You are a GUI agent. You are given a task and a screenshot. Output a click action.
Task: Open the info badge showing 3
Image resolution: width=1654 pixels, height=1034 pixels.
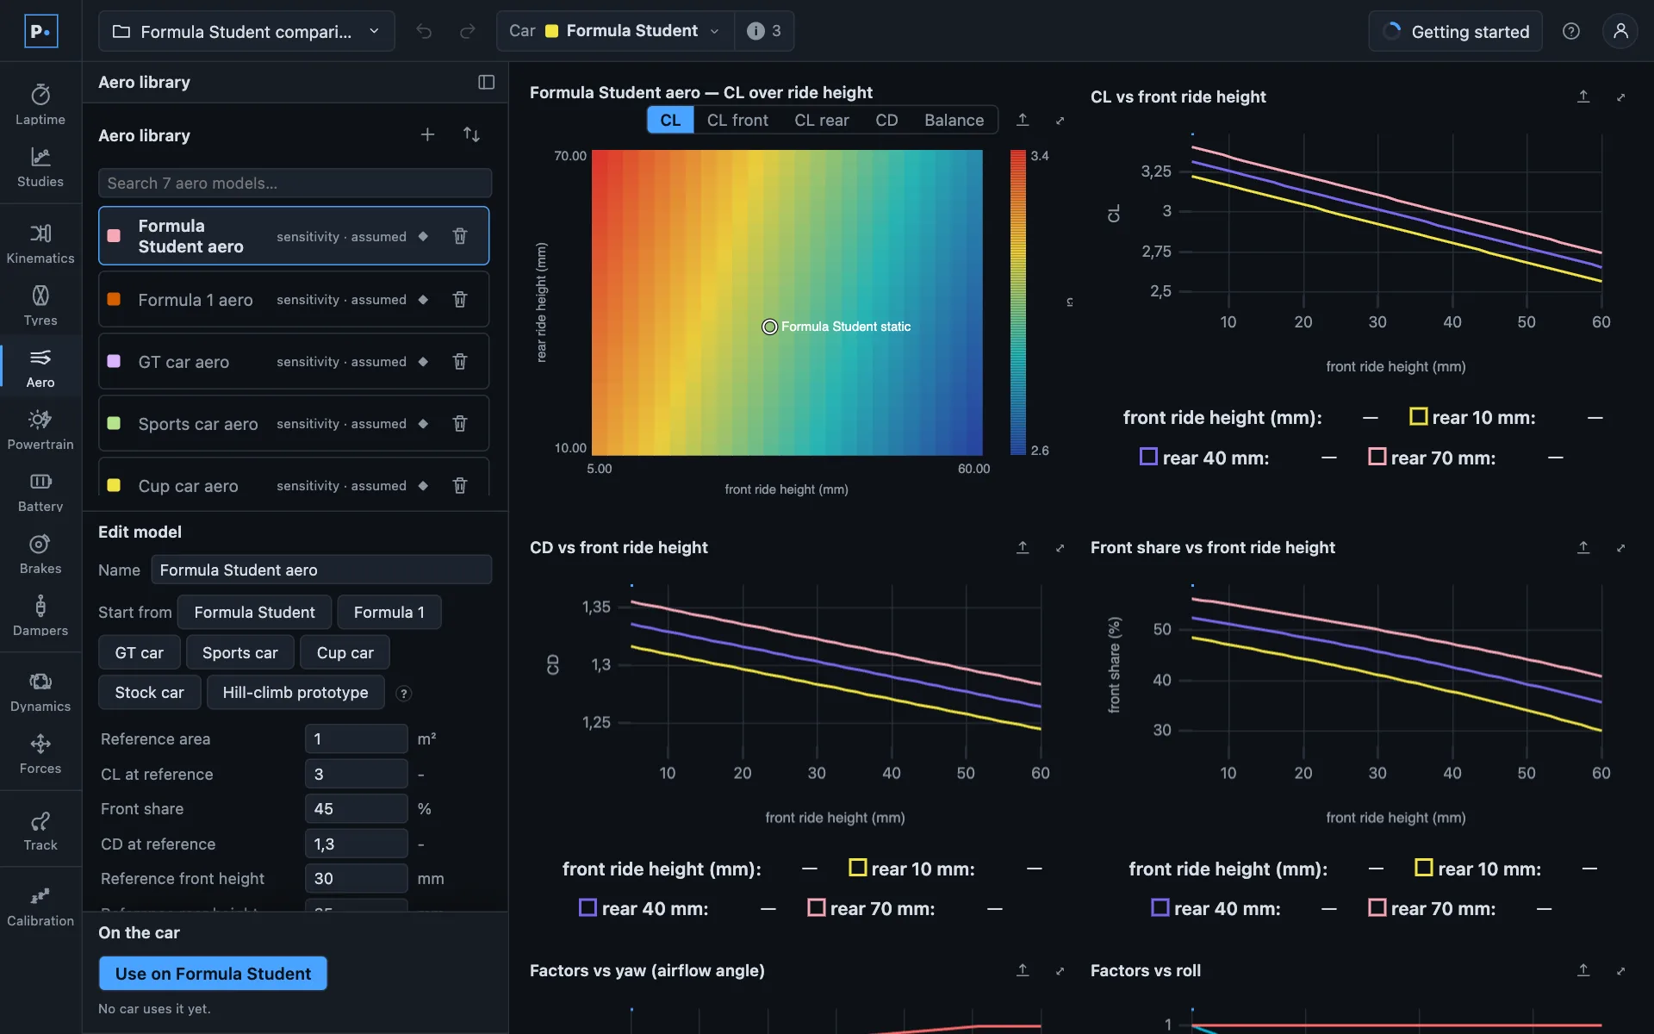(x=764, y=31)
